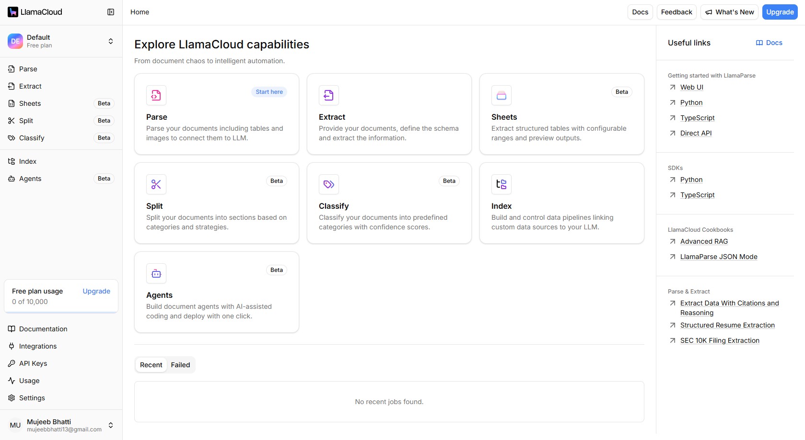Open the What's New announcements button
This screenshot has width=805, height=440.
click(x=729, y=12)
